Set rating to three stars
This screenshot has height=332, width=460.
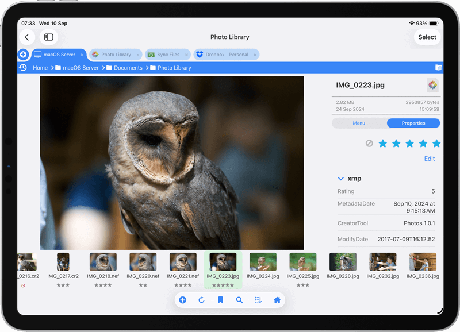coord(409,144)
